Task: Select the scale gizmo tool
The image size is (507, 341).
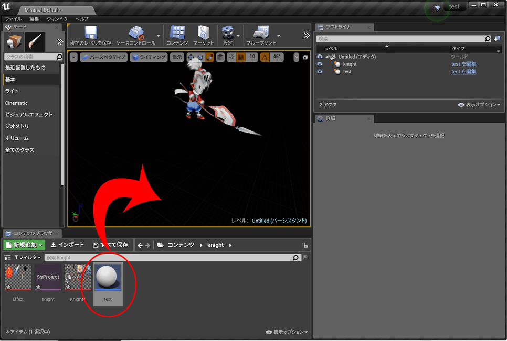Action: 209,58
